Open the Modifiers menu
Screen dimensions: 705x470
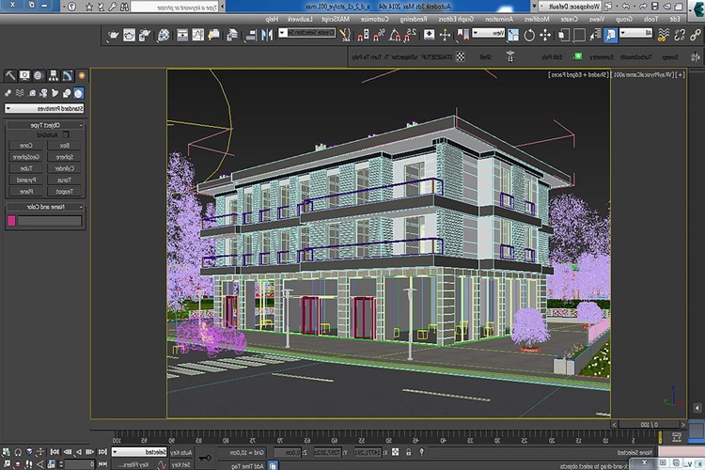pyautogui.click(x=537, y=20)
